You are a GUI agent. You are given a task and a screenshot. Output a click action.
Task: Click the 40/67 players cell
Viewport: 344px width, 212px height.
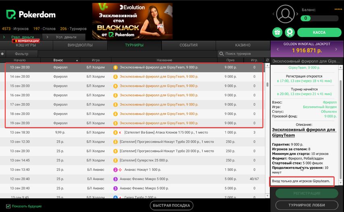tap(254, 179)
